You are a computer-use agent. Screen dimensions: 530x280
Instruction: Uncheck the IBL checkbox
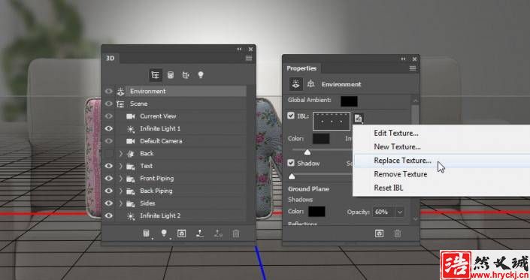291,116
